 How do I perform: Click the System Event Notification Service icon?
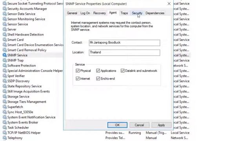click(x=5, y=117)
